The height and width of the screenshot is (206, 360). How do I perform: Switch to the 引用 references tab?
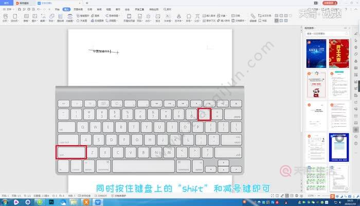click(90, 9)
